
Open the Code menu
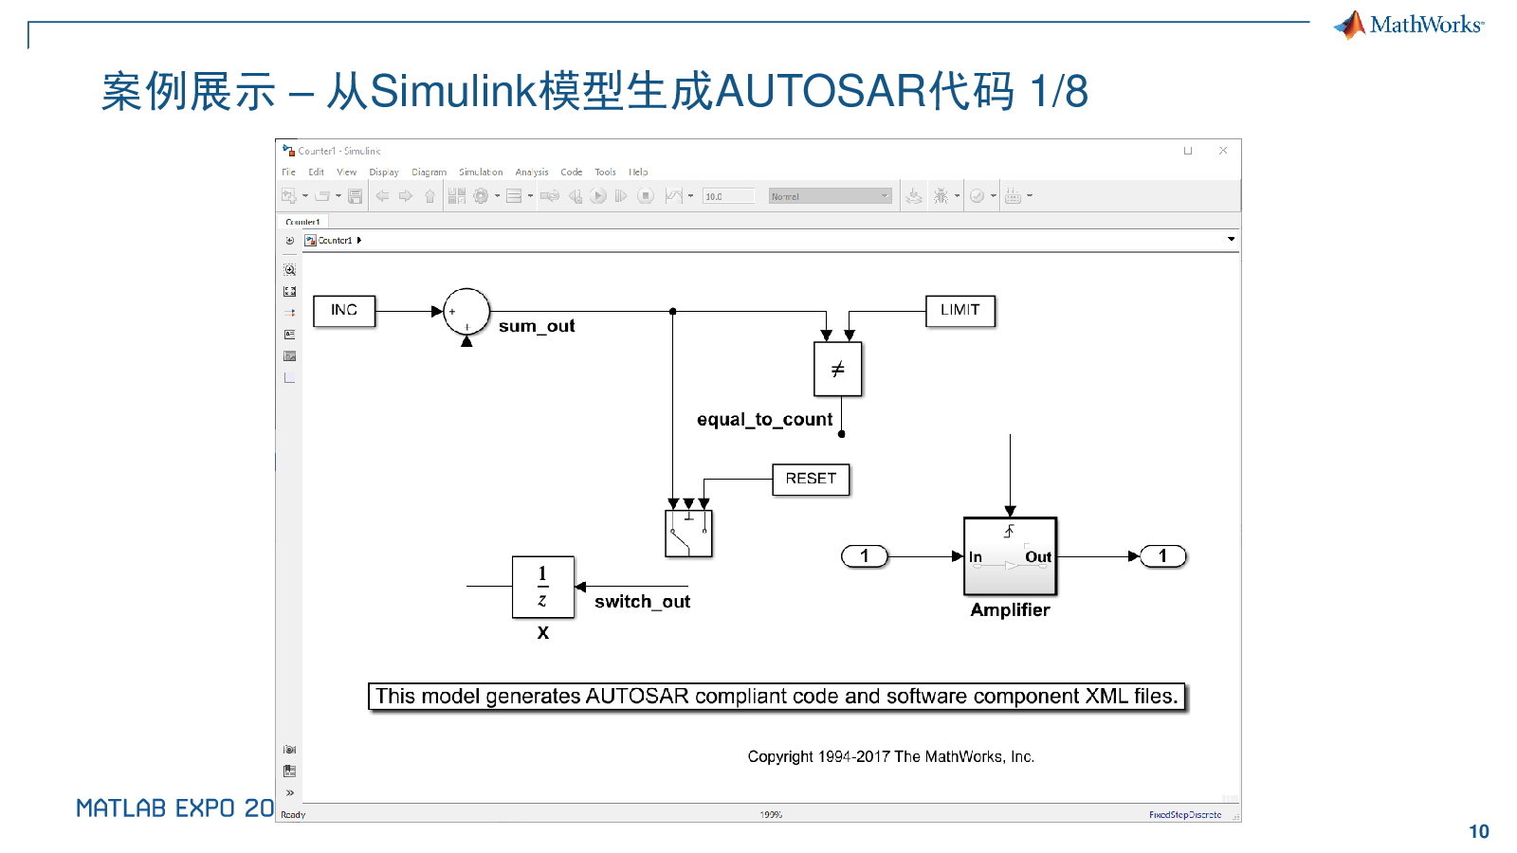tap(572, 172)
